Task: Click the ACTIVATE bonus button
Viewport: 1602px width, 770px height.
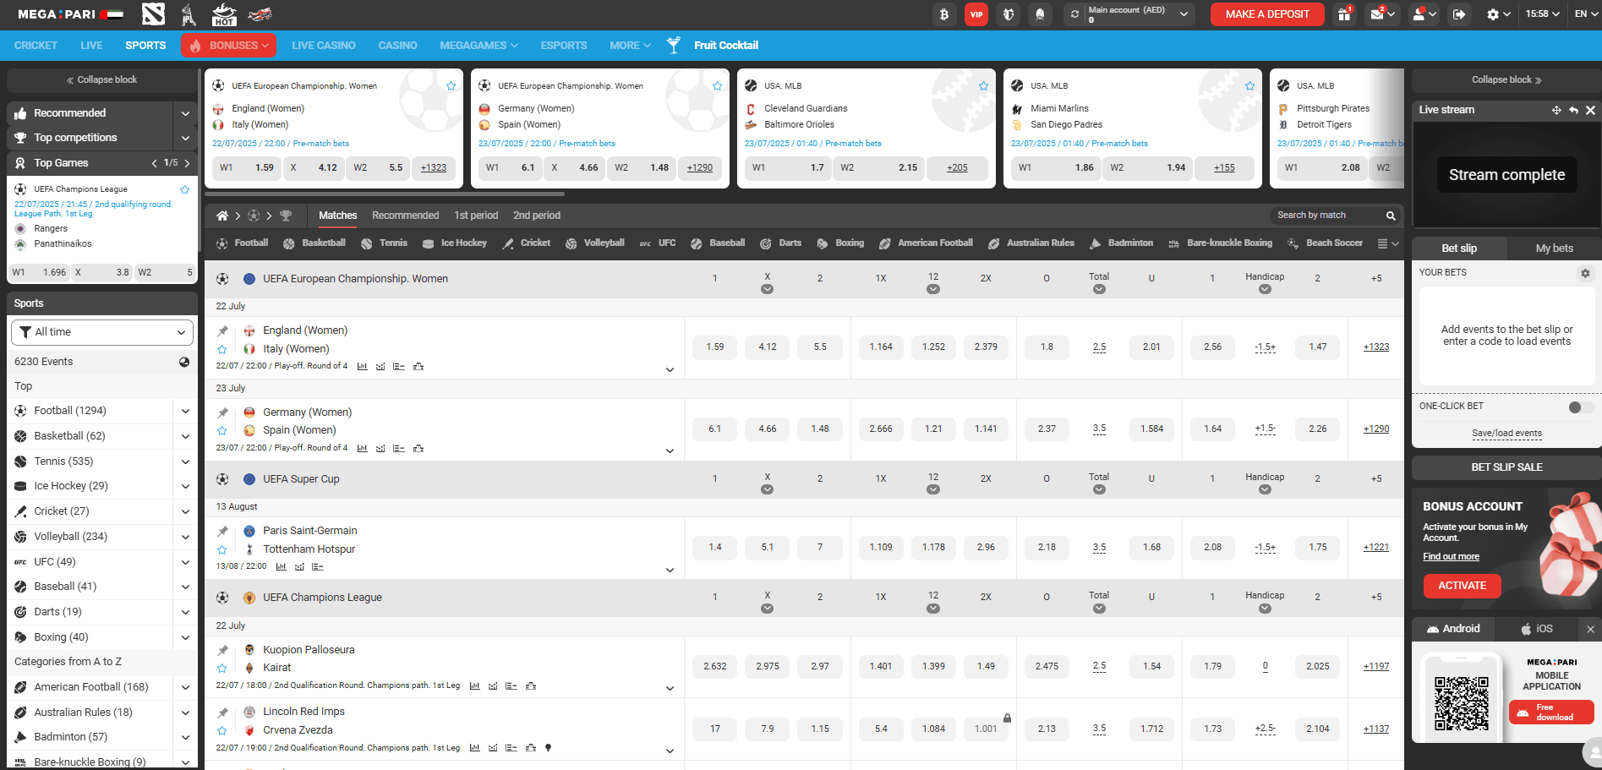Action: pyautogui.click(x=1462, y=586)
